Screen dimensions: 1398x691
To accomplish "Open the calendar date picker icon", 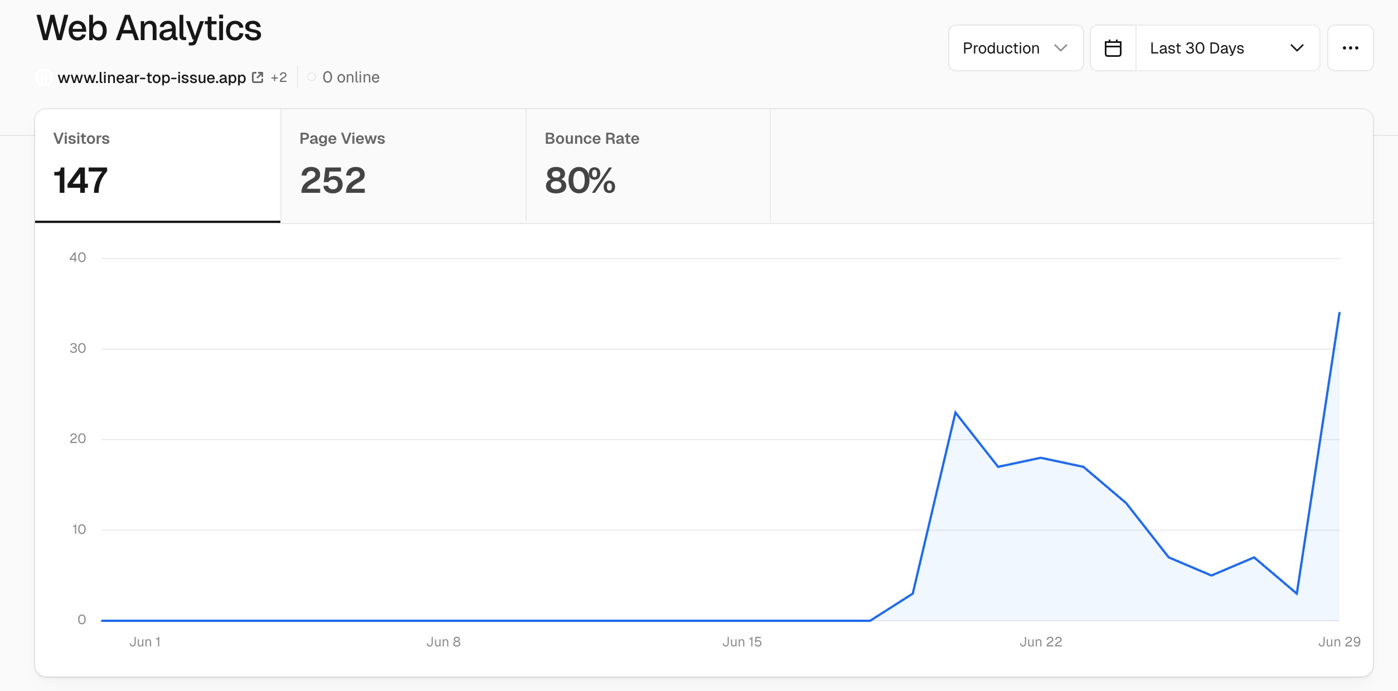I will click(1113, 48).
